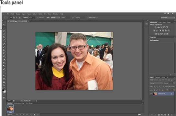
Task: Choose Subtract from selection mode in options bar
Action: [x=16, y=17]
